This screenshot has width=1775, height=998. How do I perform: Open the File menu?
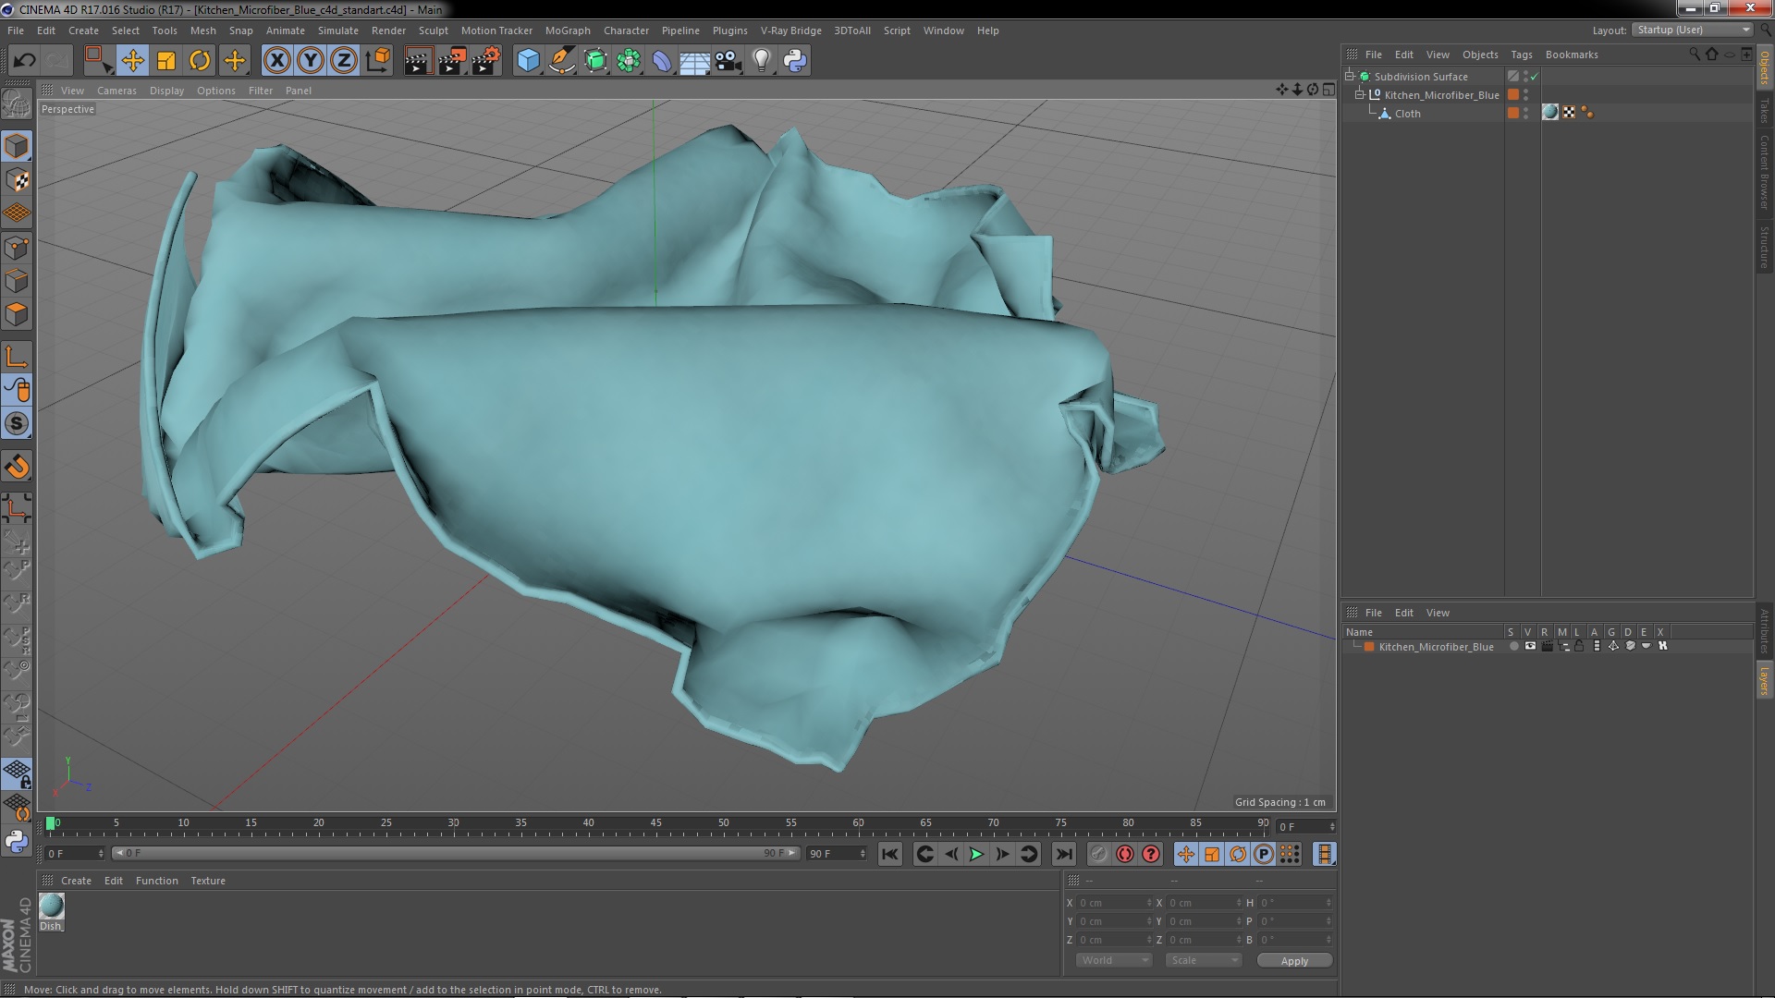[16, 30]
